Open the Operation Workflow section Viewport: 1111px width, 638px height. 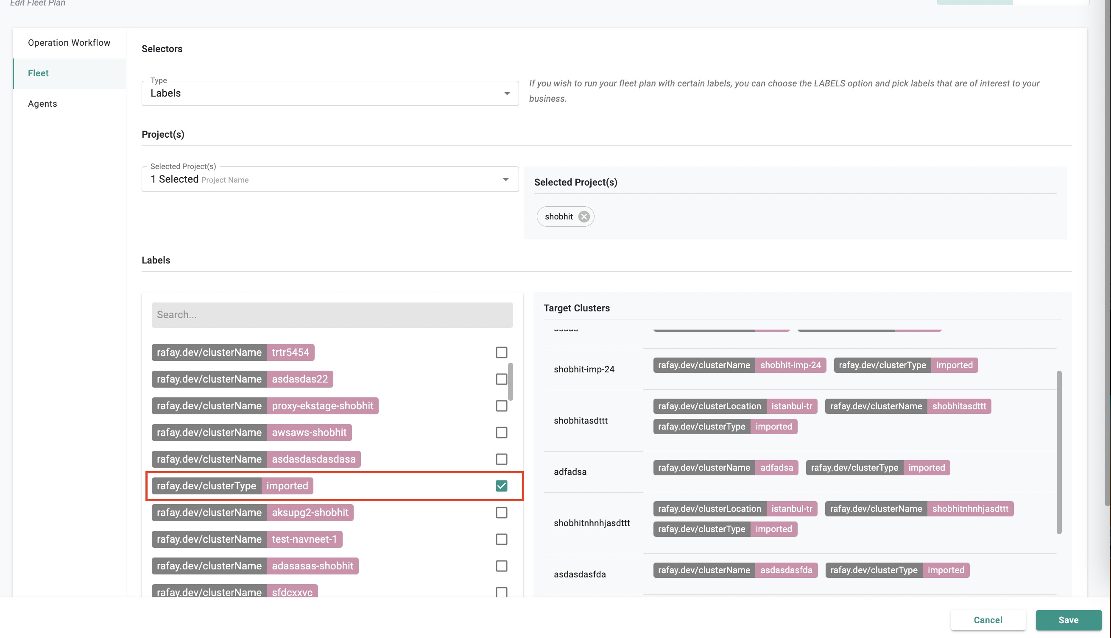69,42
